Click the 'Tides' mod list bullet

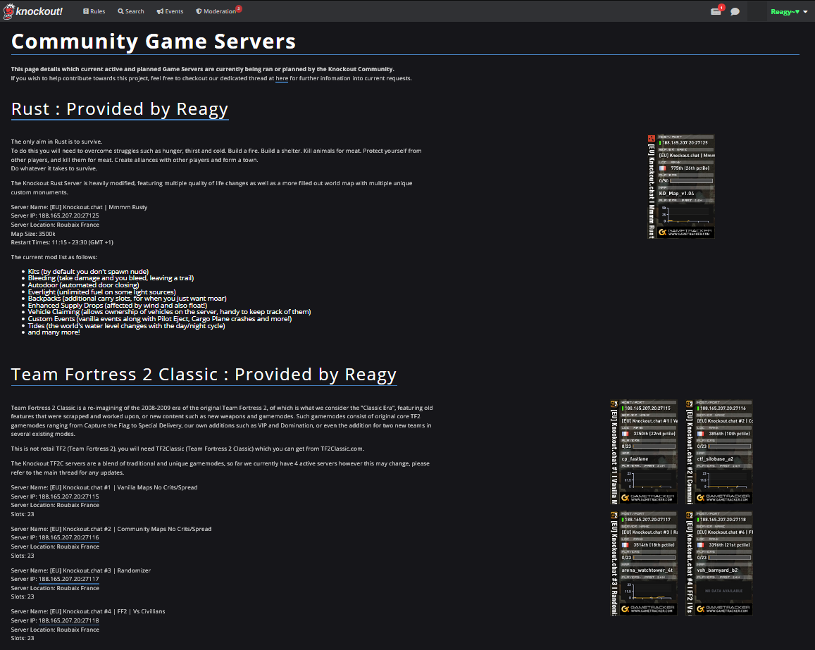(126, 326)
